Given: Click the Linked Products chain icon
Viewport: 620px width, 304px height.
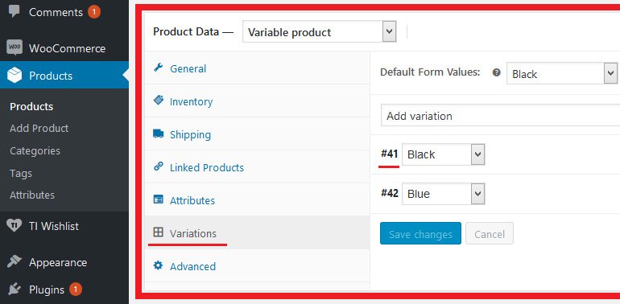Looking at the screenshot, I should (x=158, y=166).
